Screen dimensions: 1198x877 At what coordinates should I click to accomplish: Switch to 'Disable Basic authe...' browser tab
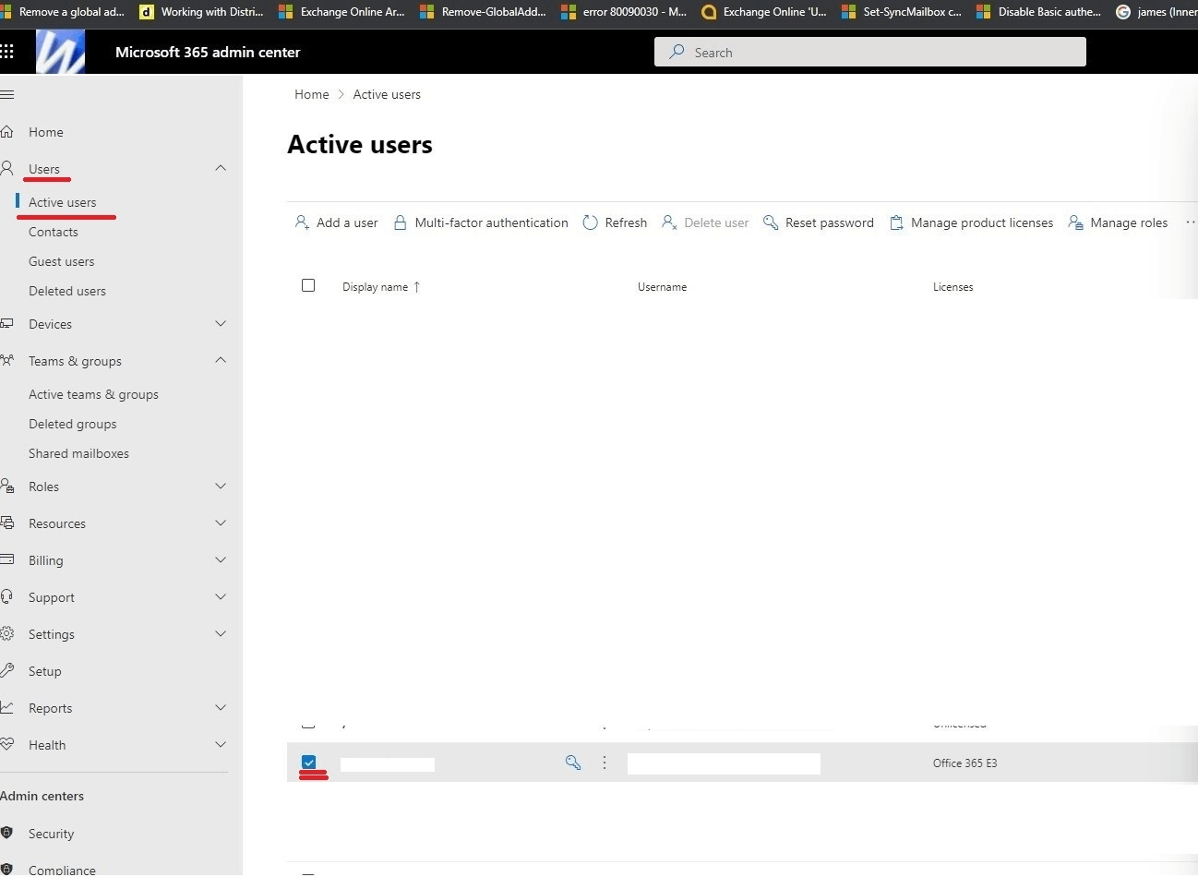1040,12
